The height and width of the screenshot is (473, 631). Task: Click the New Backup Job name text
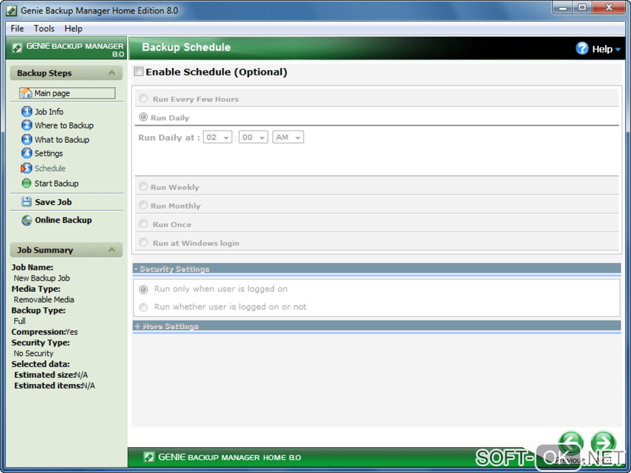42,278
